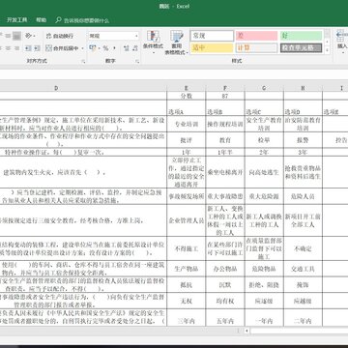The height and width of the screenshot is (348, 348).
Task: Apply the 差 red cell style
Action: 256,36
